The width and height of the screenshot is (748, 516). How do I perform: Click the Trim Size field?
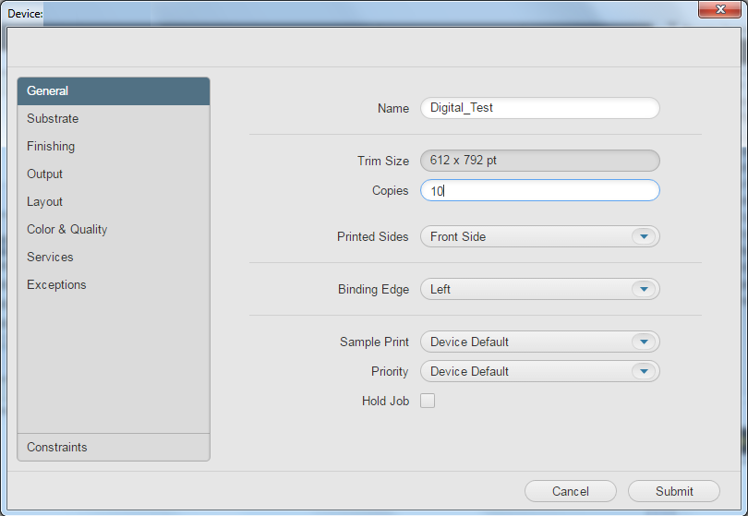540,161
